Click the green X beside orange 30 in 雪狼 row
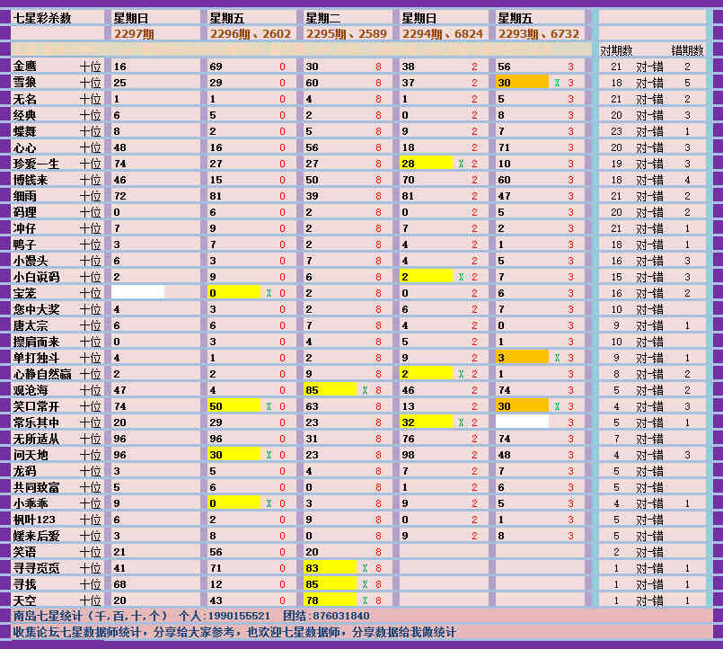This screenshot has width=723, height=649. click(x=557, y=83)
